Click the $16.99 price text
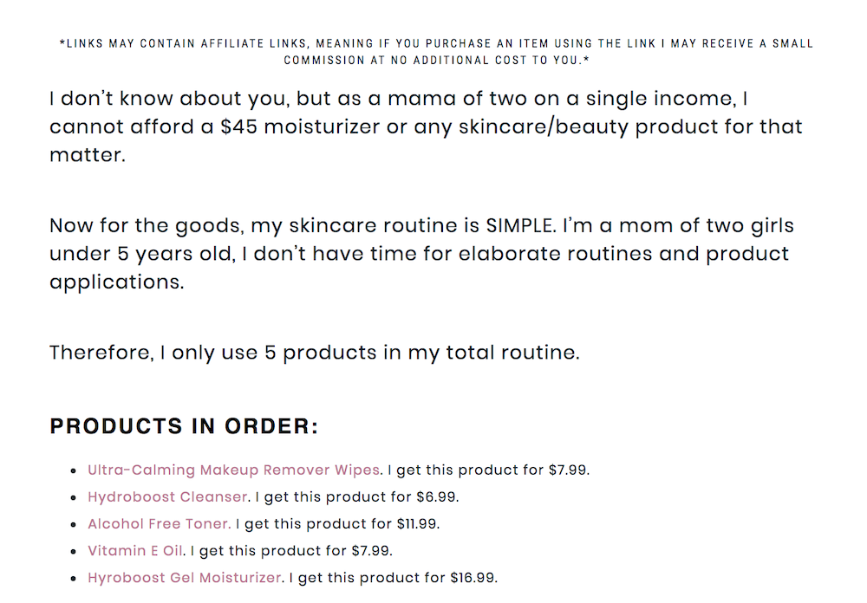 click(x=474, y=578)
